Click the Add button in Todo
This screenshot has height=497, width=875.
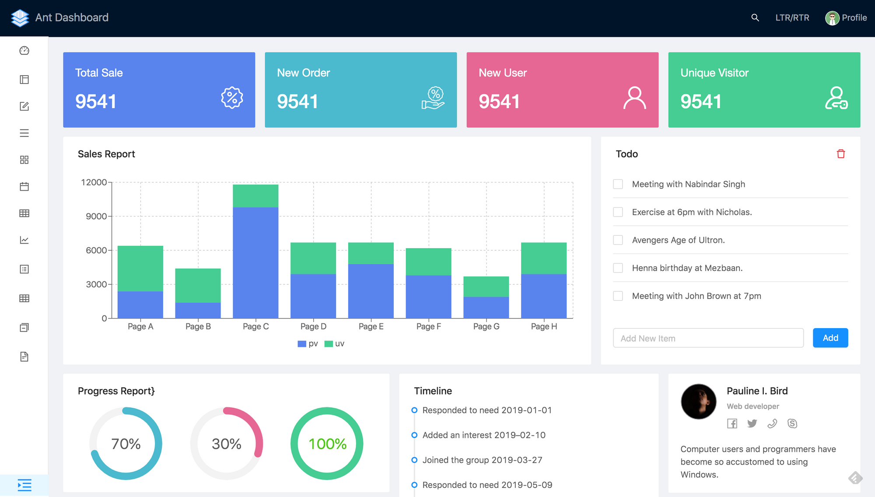click(830, 337)
